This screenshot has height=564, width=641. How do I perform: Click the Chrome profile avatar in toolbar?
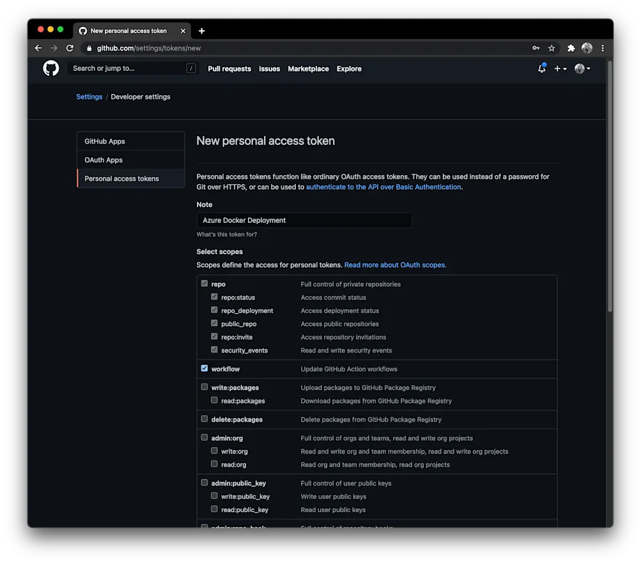point(587,48)
